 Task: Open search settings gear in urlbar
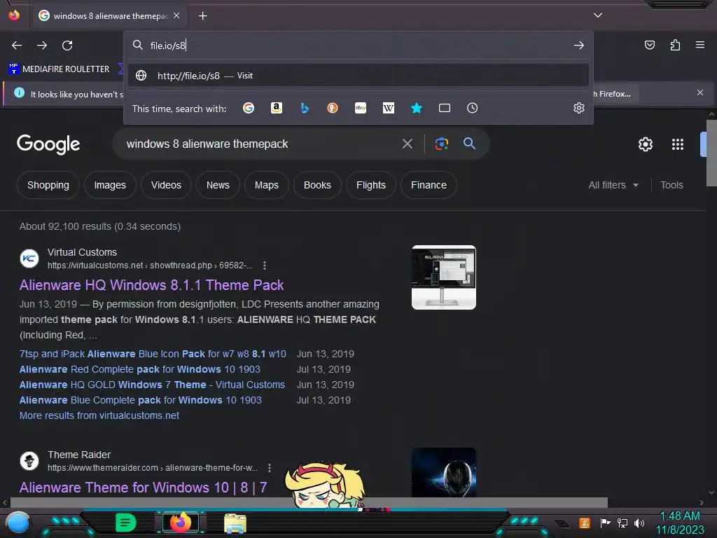(579, 108)
